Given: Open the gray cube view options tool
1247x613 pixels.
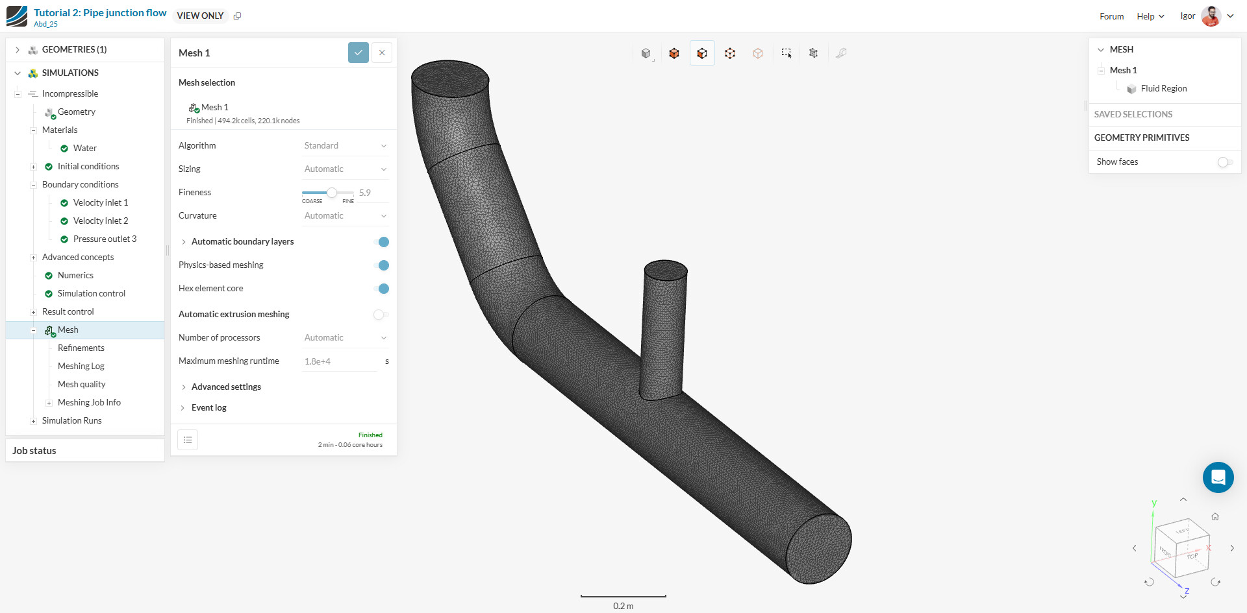Looking at the screenshot, I should tap(646, 53).
